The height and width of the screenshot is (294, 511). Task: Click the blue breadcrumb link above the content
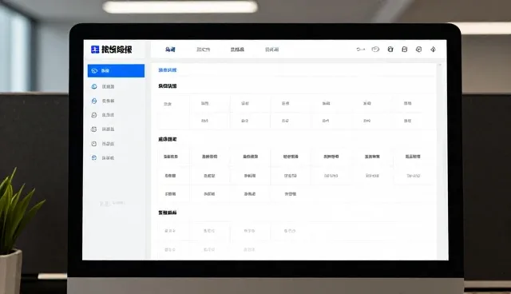coord(168,70)
